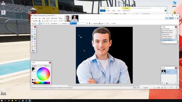Image resolution: width=182 pixels, height=102 pixels.
Task: Select the Magic Wand tool
Action: [32, 37]
